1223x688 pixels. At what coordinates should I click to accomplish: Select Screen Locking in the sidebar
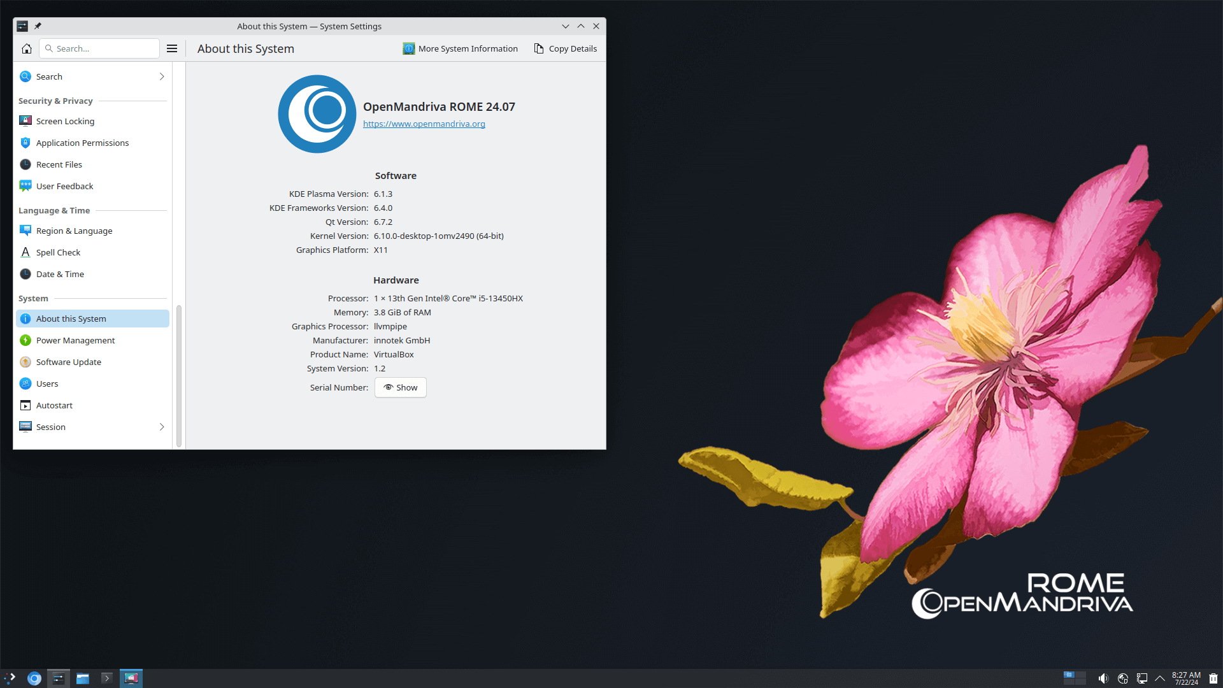[66, 121]
